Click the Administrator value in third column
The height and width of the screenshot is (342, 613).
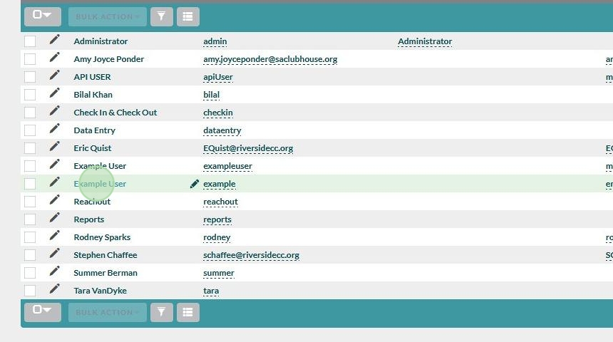[x=425, y=41]
